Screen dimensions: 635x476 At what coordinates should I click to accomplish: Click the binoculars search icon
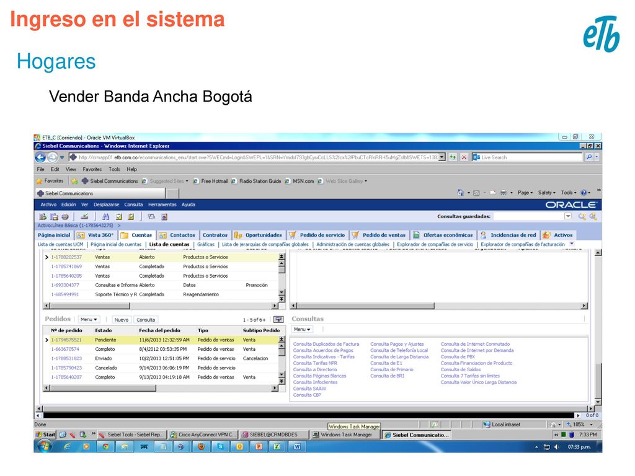click(105, 216)
